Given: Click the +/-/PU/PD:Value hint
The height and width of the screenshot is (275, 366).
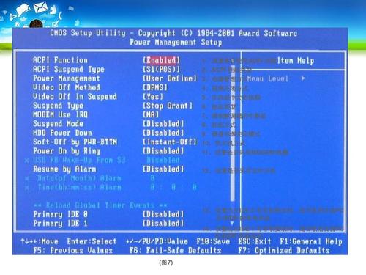Looking at the screenshot, I should point(157,241).
